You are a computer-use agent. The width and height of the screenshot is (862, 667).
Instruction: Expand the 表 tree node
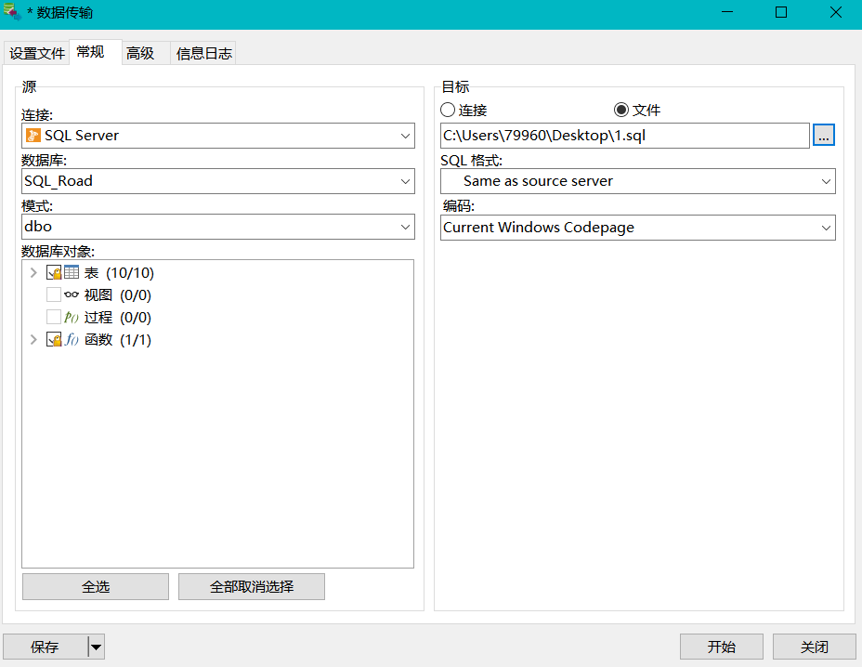(x=33, y=273)
